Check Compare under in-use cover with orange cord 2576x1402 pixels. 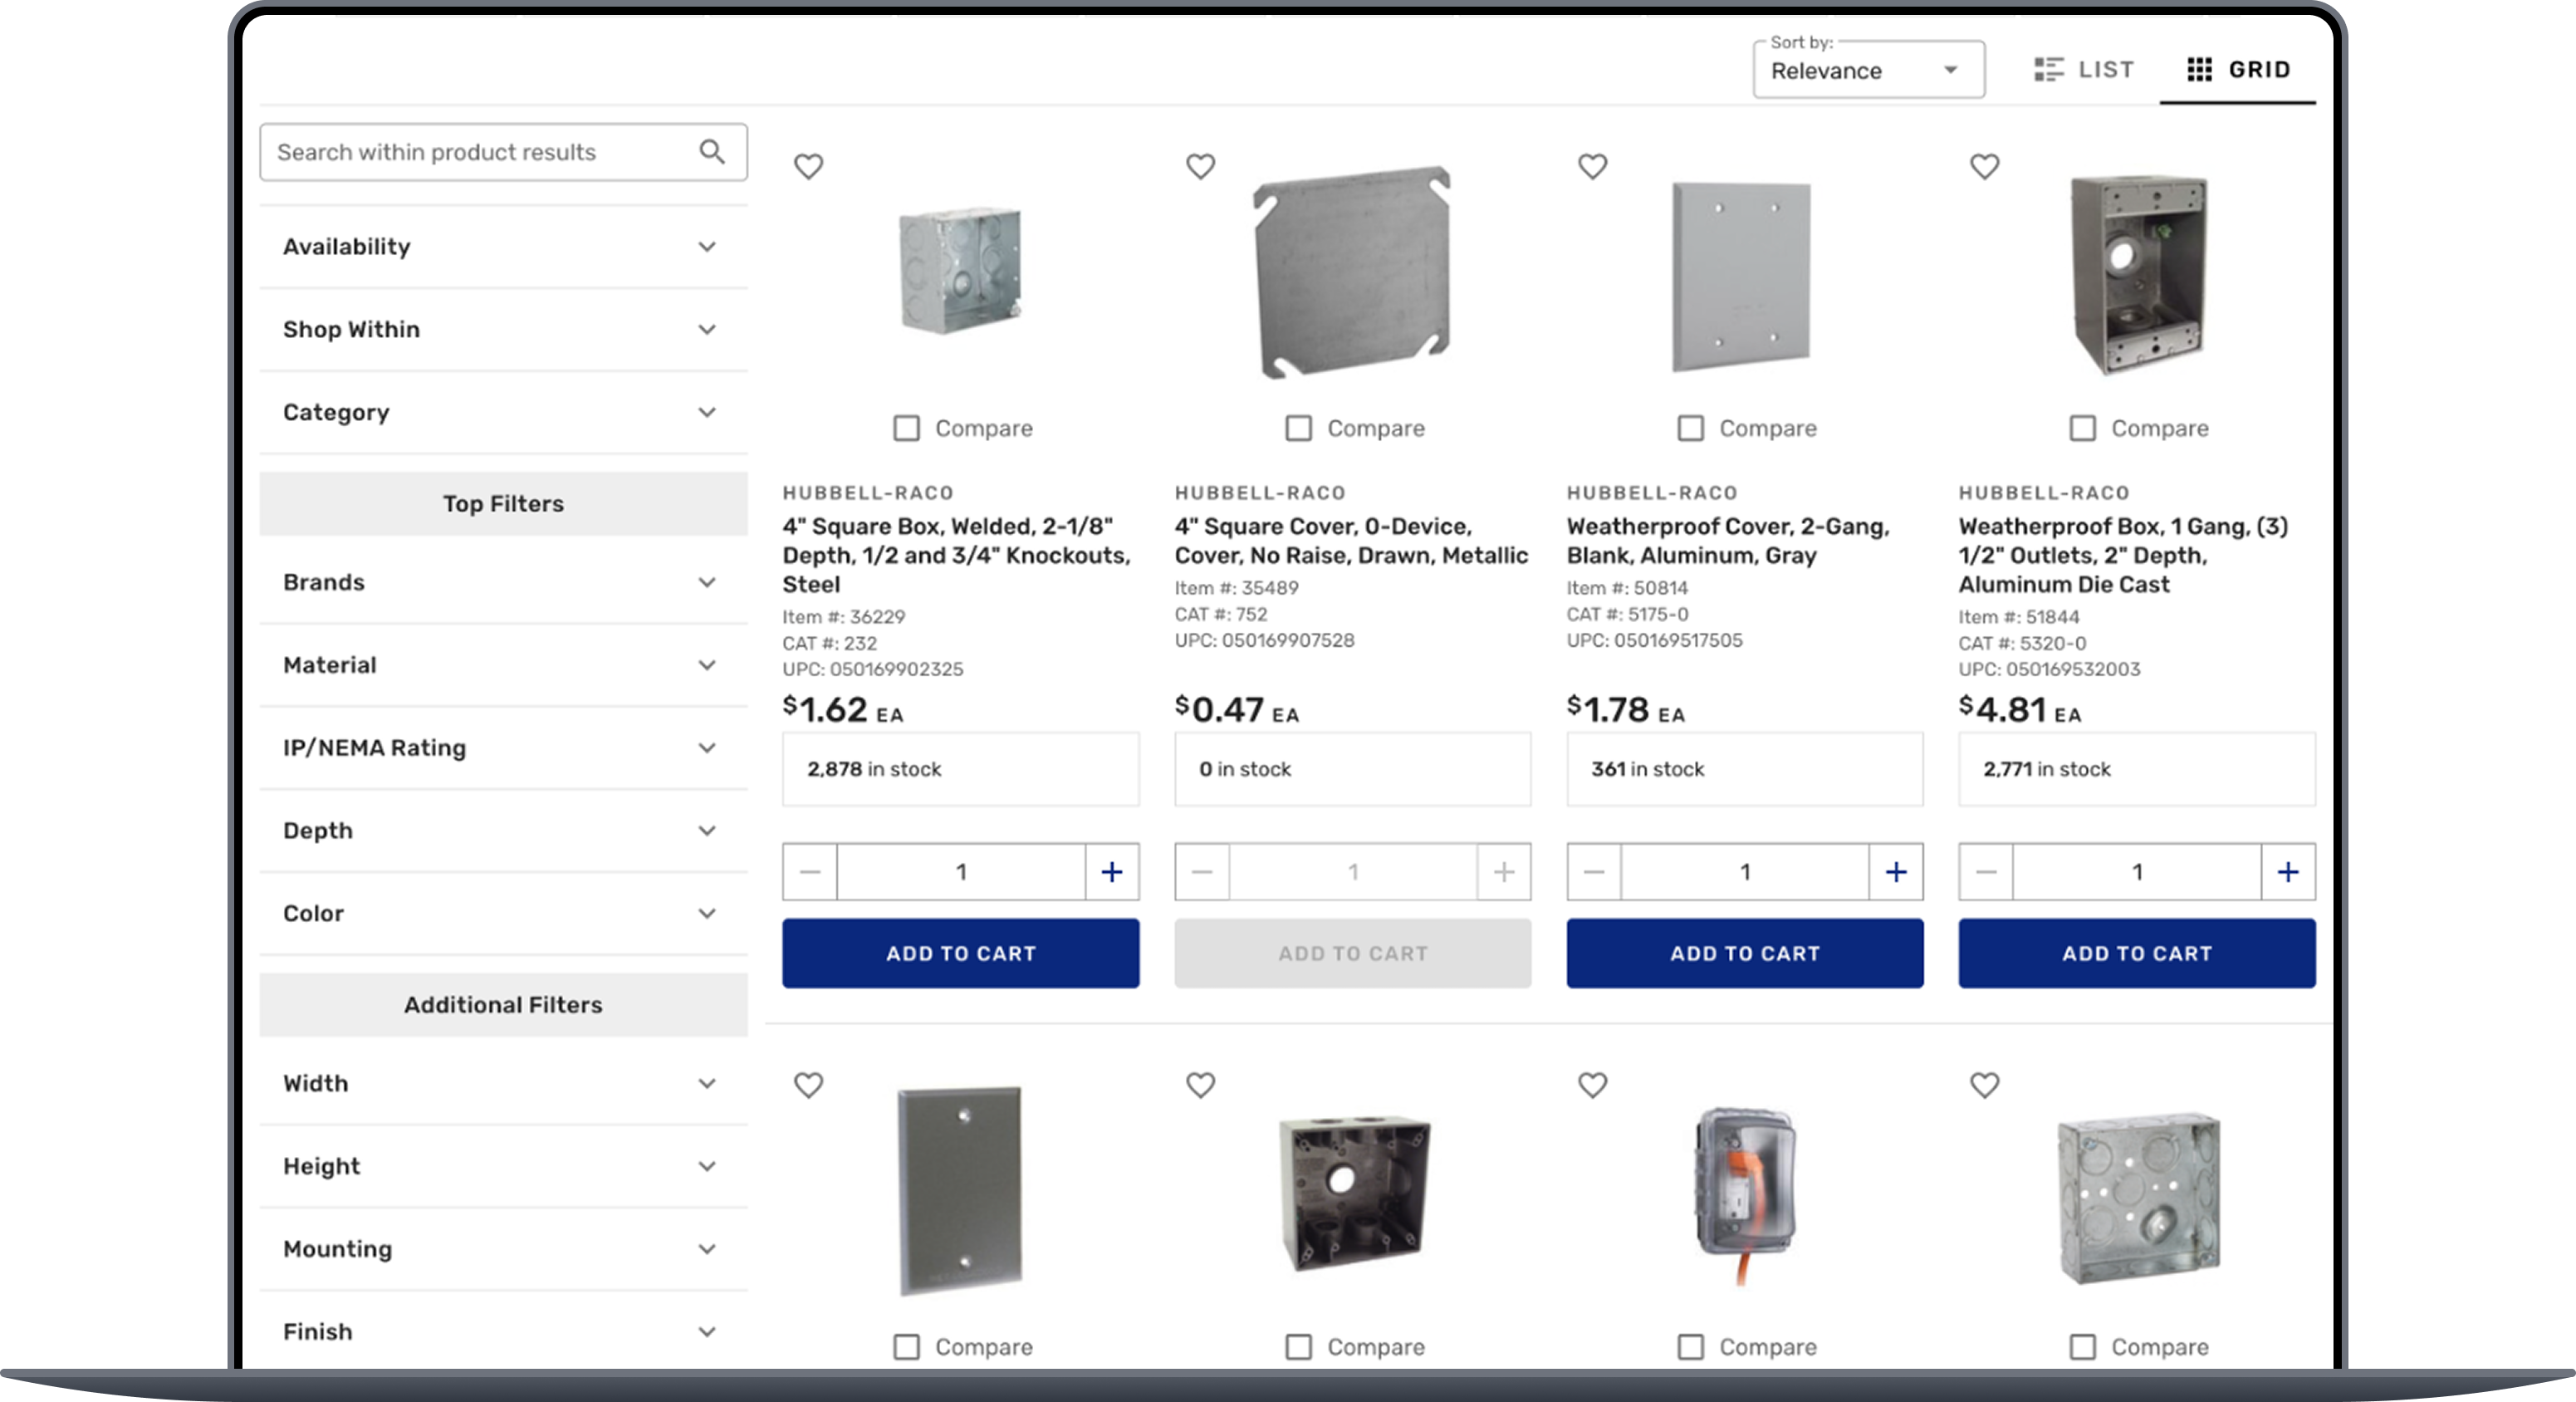tap(1690, 1347)
